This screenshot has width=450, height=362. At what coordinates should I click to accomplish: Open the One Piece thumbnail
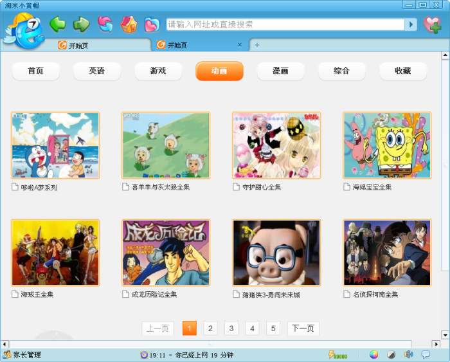55,253
